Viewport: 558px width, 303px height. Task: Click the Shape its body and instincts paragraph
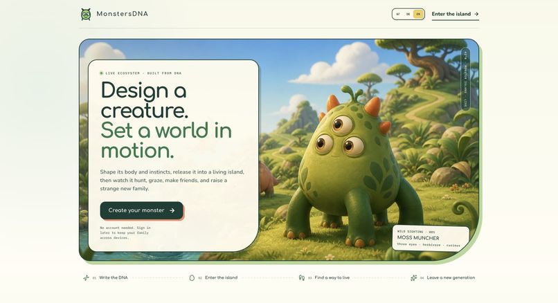pyautogui.click(x=172, y=181)
